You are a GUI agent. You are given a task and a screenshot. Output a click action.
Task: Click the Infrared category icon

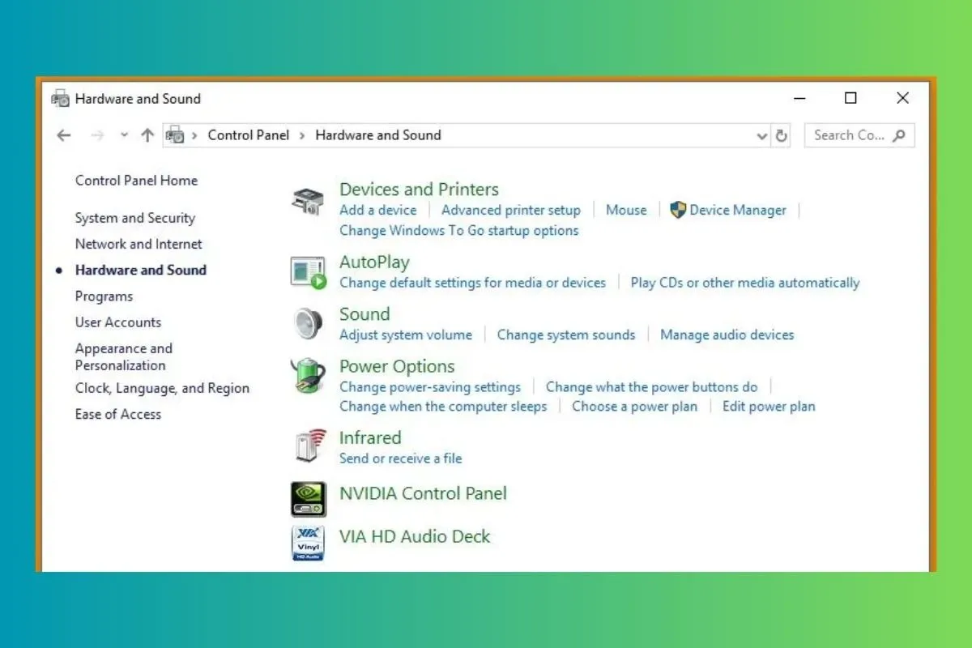coord(308,447)
